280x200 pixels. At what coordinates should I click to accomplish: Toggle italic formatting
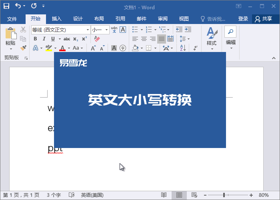coord(44,39)
